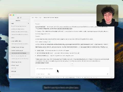The height and width of the screenshot is (92, 123).
Task: Expand the second "Thought" block in the chat
Action: pyautogui.click(x=38, y=36)
